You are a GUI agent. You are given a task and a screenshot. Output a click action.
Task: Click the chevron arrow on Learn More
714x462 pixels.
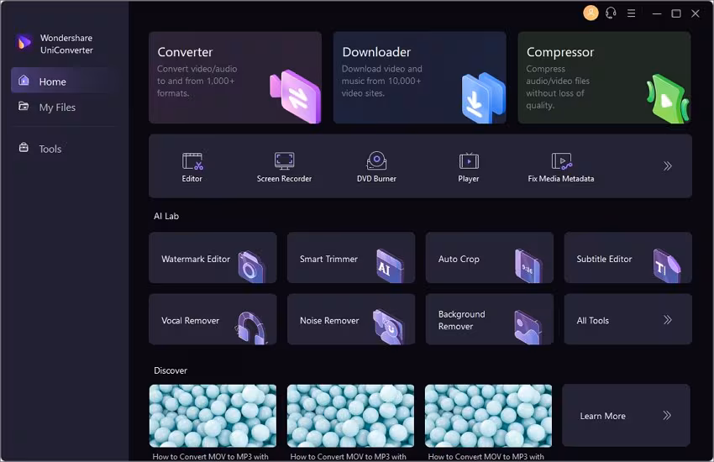(x=667, y=415)
